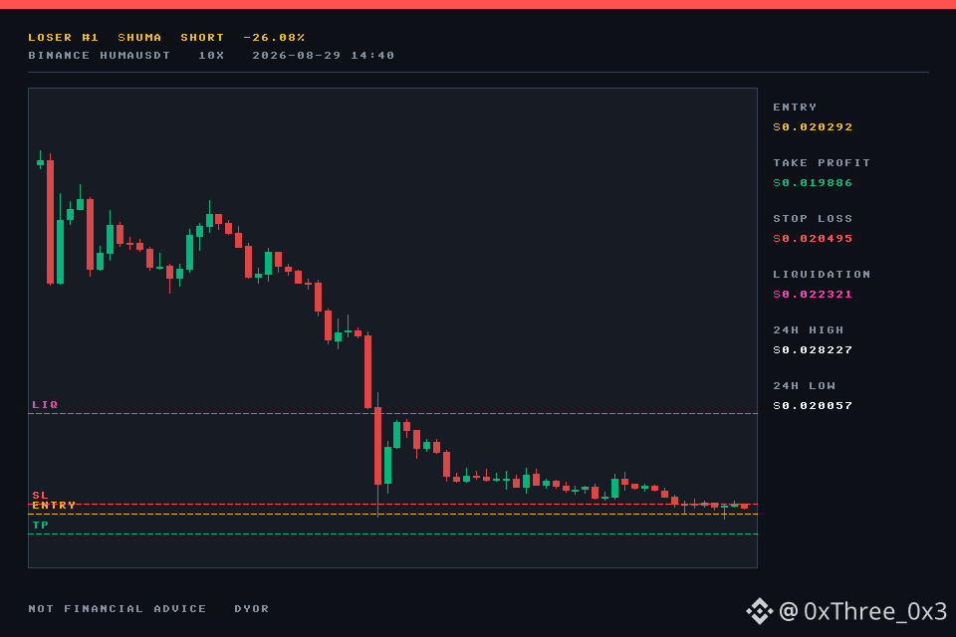Image resolution: width=956 pixels, height=637 pixels.
Task: Select the BINANCE HUMAUSDT pair text
Action: [x=100, y=56]
